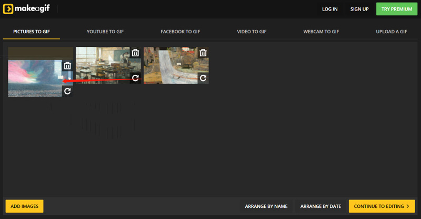This screenshot has width=421, height=219.
Task: Delete the first pink sky image
Action: coord(67,66)
